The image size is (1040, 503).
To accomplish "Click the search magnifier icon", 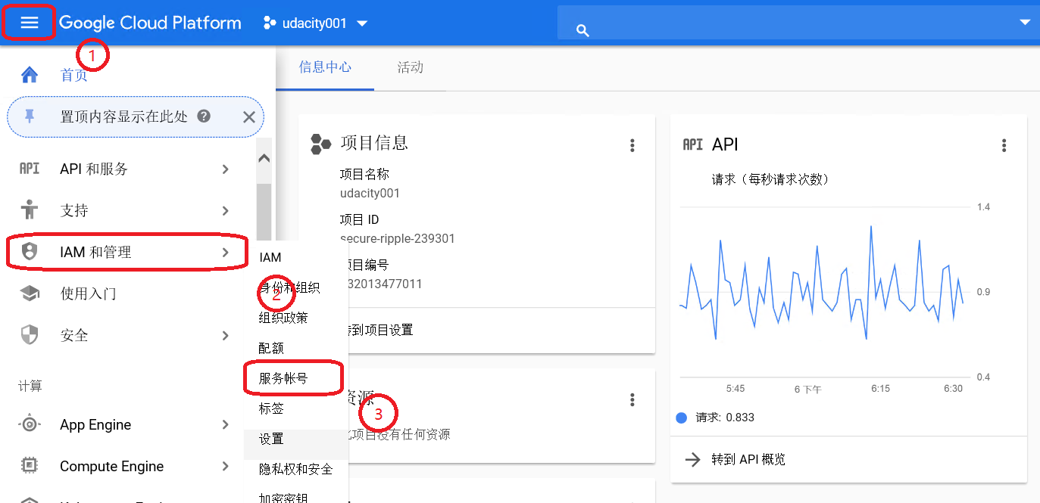I will 582,30.
